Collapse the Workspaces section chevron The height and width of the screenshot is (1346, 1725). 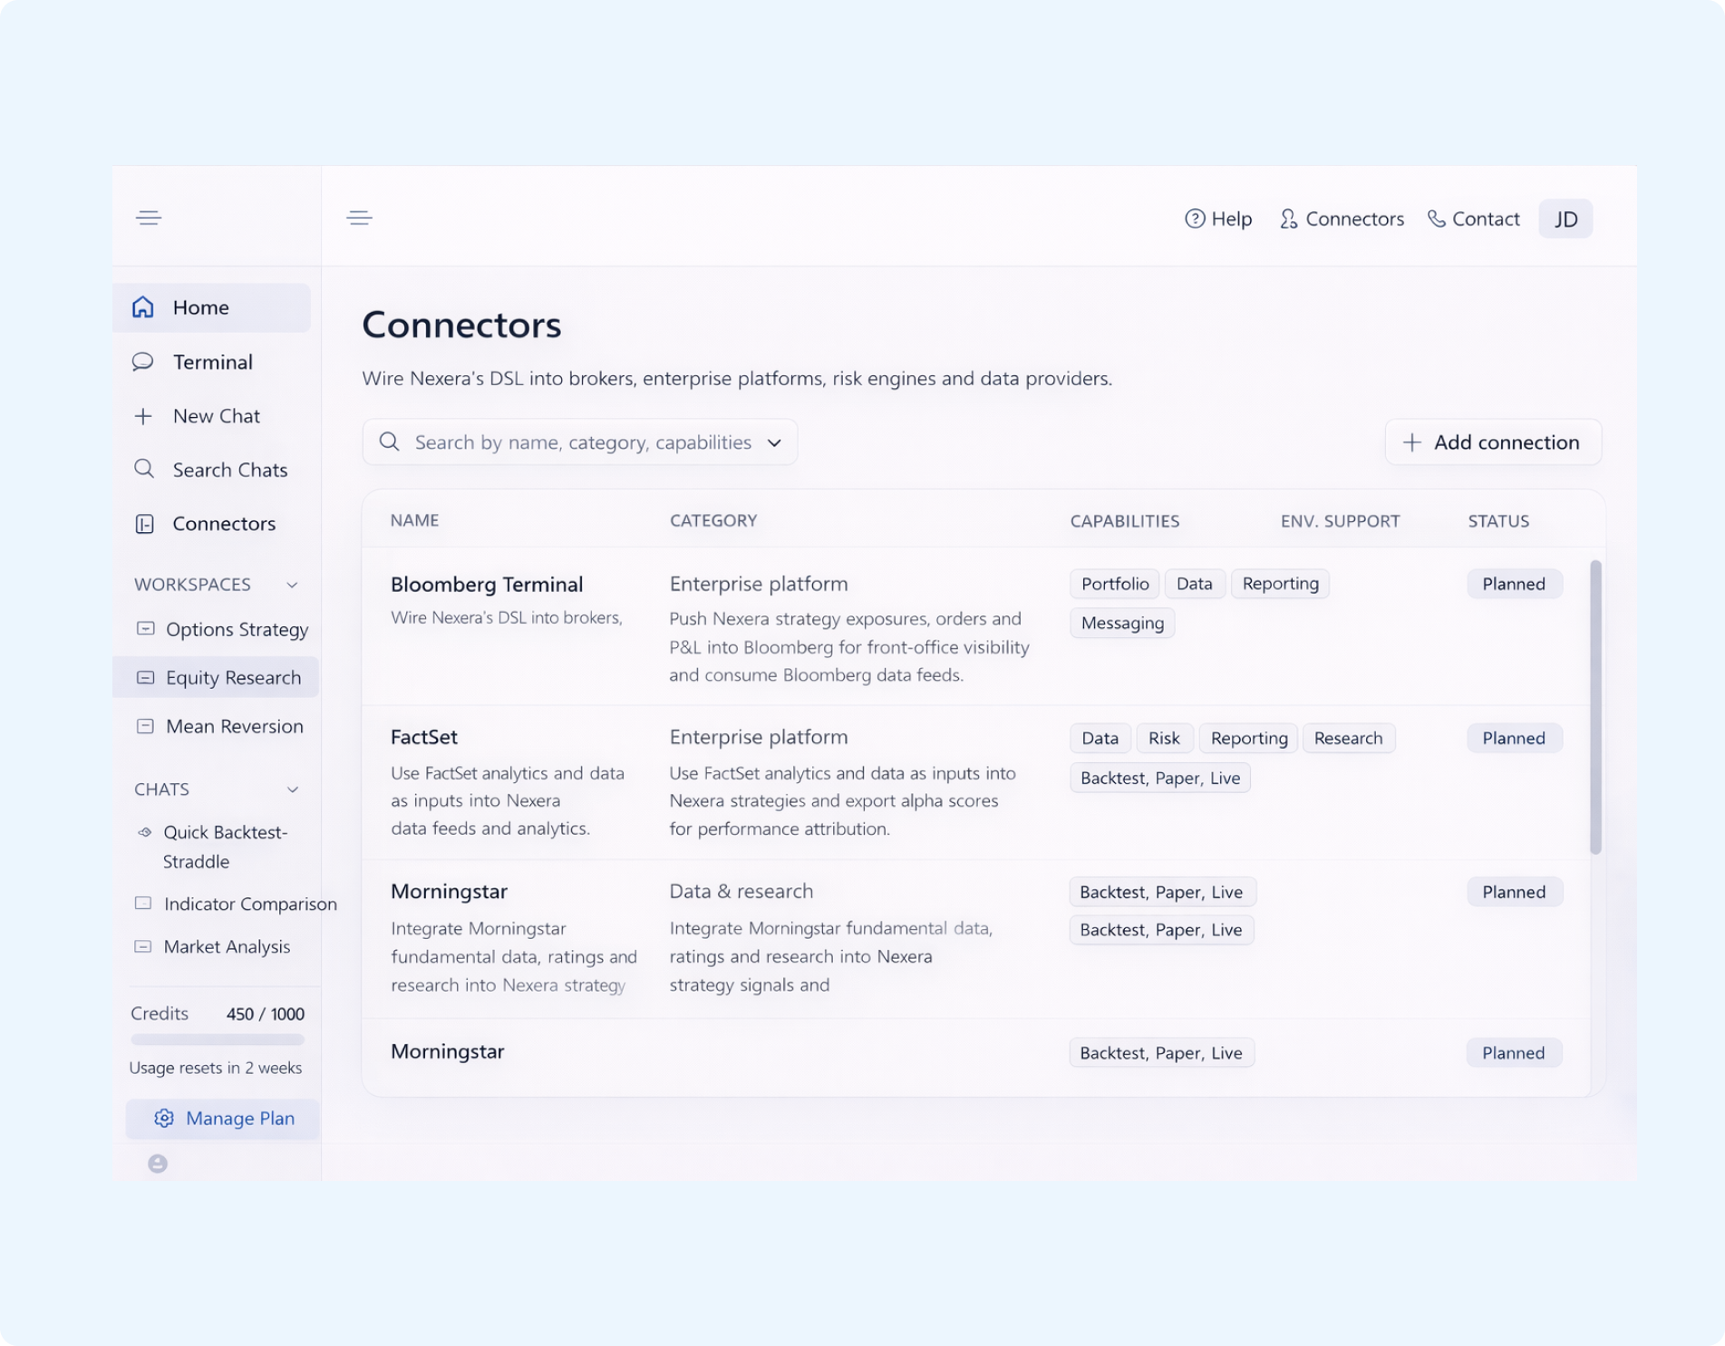pyautogui.click(x=292, y=585)
